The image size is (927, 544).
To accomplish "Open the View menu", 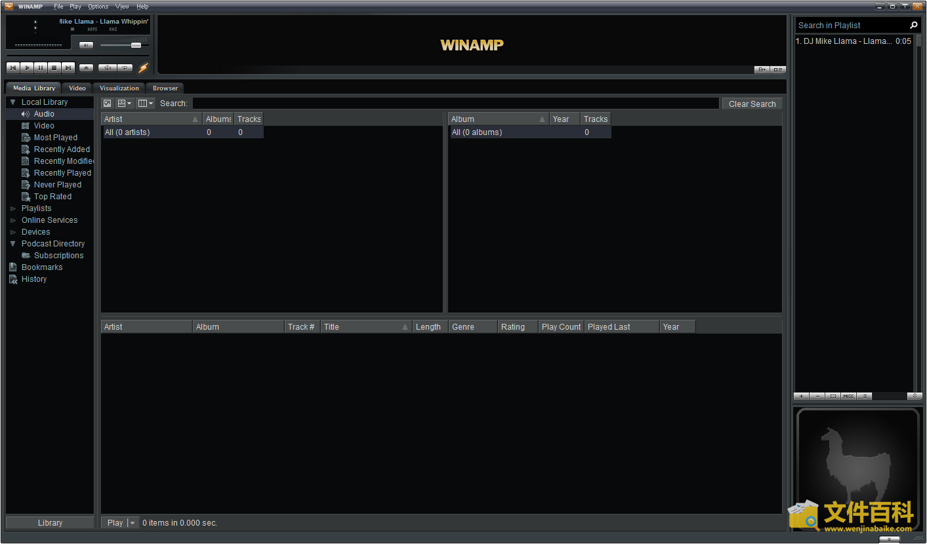I will tap(122, 7).
